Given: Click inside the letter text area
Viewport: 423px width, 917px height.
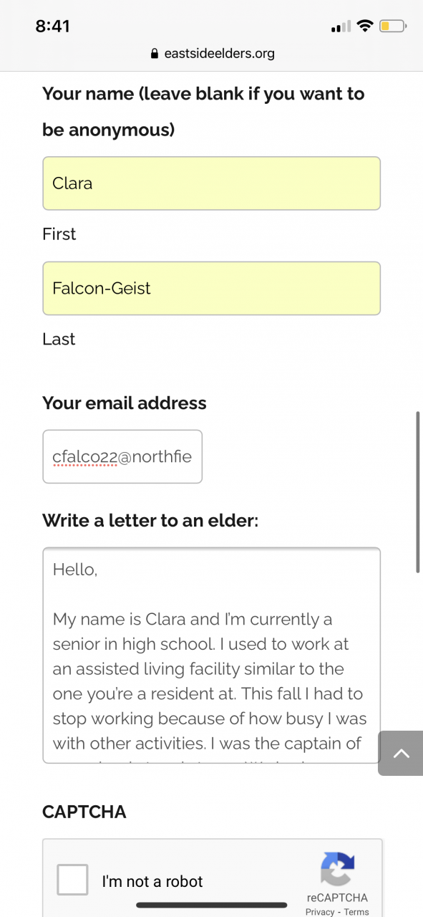Looking at the screenshot, I should click(211, 656).
